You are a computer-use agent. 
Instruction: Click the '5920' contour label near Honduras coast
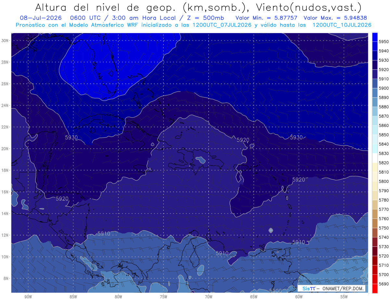click(x=62, y=198)
